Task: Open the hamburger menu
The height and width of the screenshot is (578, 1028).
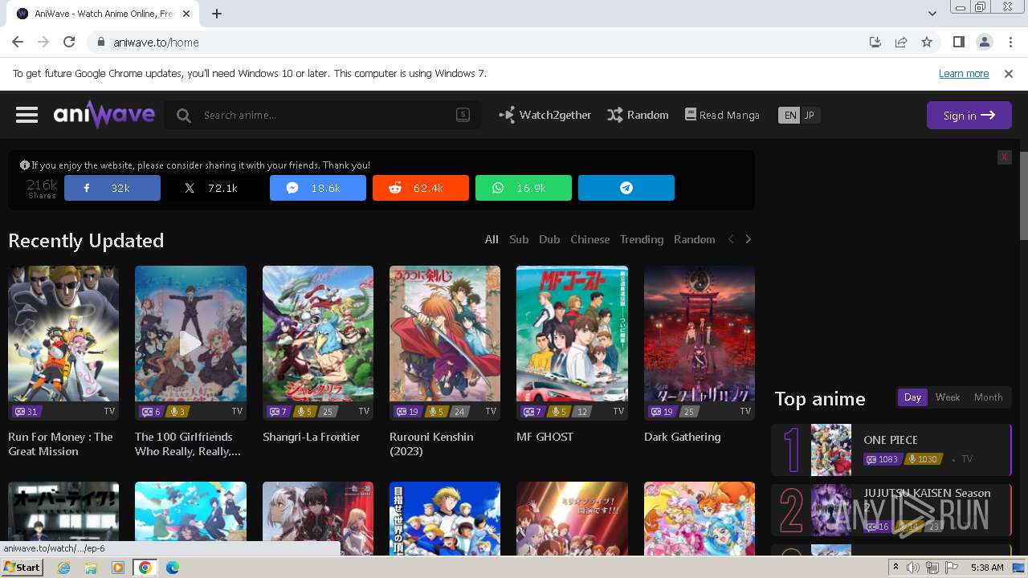Action: pos(27,115)
